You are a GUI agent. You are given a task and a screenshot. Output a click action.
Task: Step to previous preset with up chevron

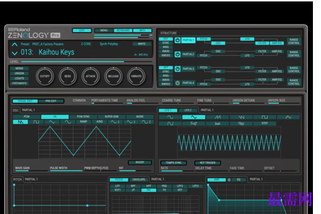15,44
